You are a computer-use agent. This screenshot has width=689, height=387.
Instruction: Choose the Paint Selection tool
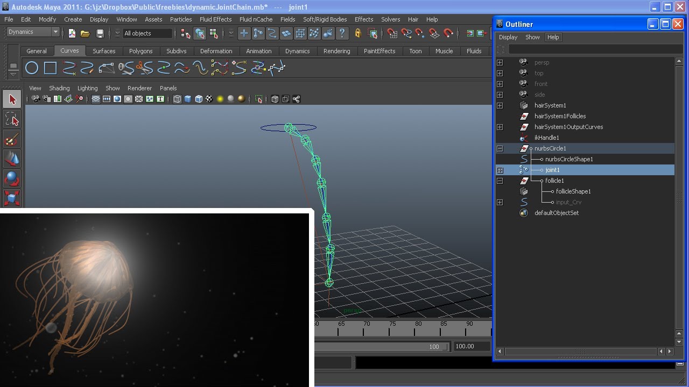tap(12, 140)
